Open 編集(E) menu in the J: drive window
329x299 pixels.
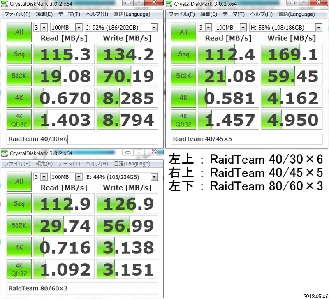(44, 14)
